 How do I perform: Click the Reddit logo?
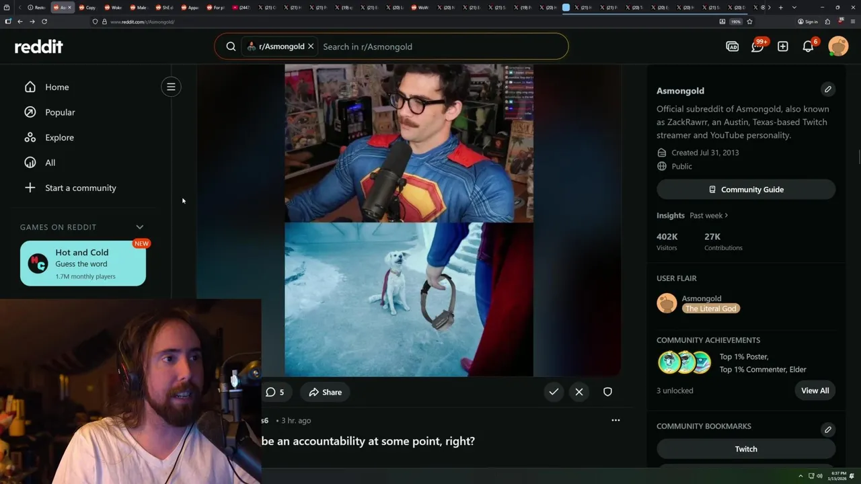(39, 46)
